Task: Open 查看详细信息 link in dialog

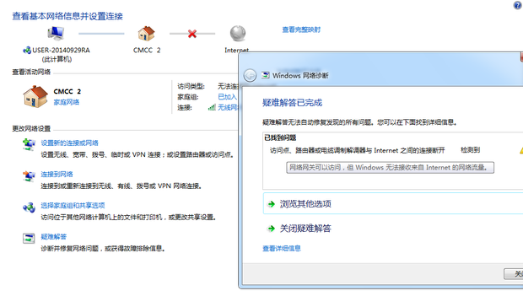Action: [x=282, y=248]
